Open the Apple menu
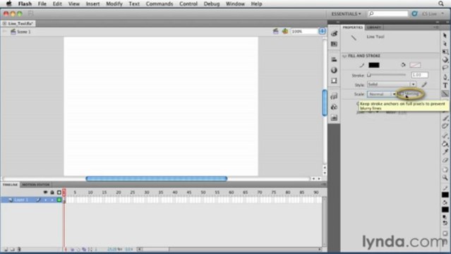 9,4
